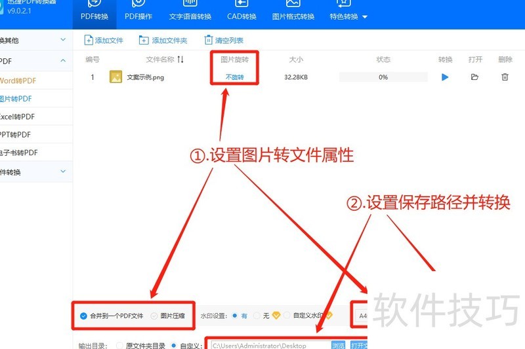
Task: Sort by file name arrows
Action: (180, 60)
